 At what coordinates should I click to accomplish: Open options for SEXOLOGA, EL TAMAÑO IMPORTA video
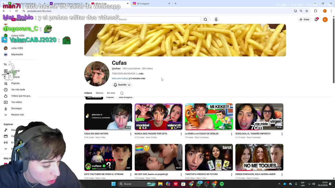(x=282, y=134)
